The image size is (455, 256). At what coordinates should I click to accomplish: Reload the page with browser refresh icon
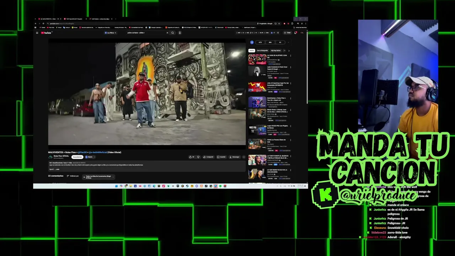pos(43,23)
